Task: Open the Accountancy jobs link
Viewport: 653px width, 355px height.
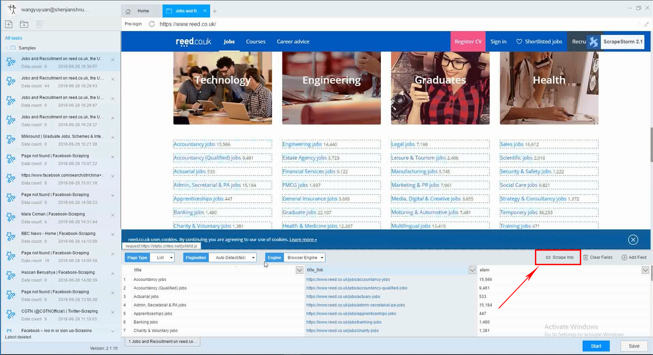Action: [x=194, y=144]
